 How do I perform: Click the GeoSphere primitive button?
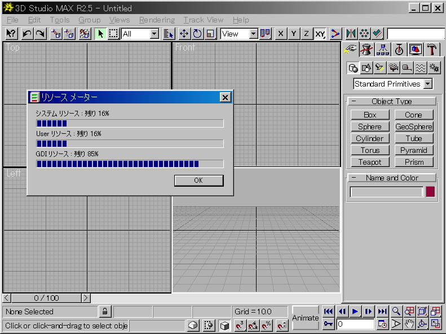(414, 127)
